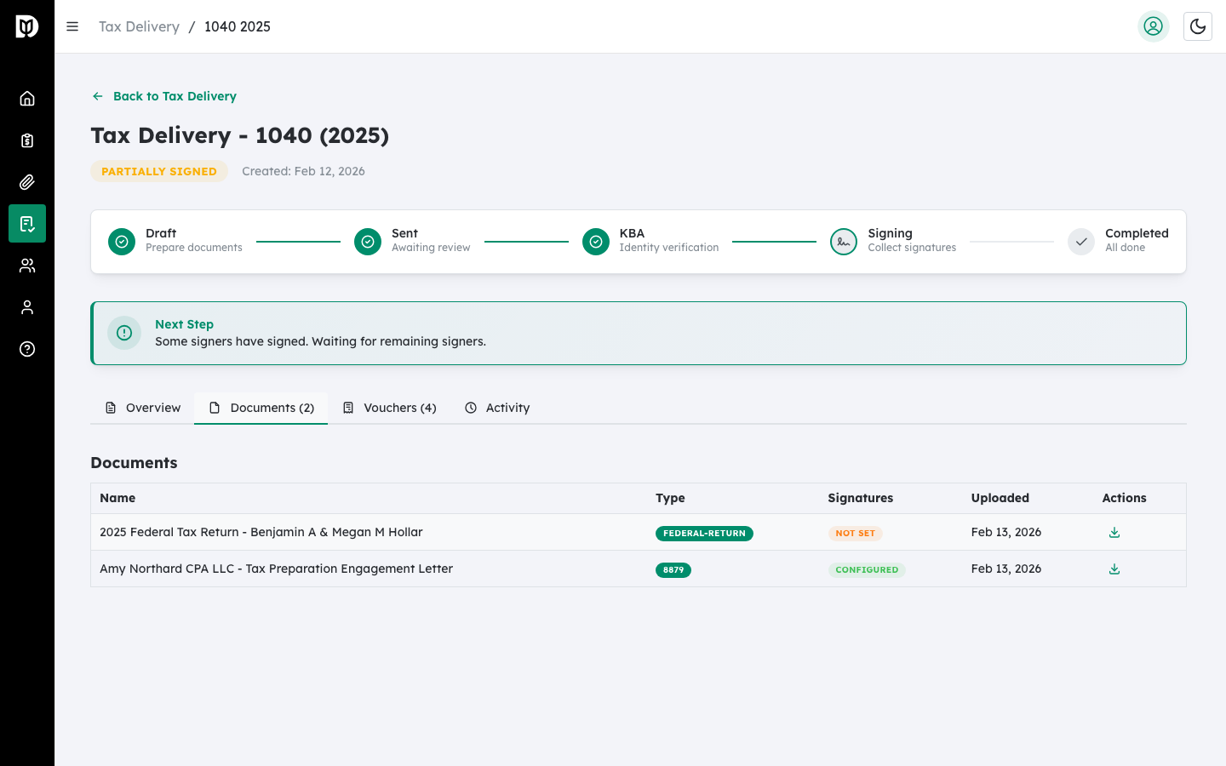The width and height of the screenshot is (1226, 766).
Task: Switch to the Overview tab
Action: [x=142, y=408]
